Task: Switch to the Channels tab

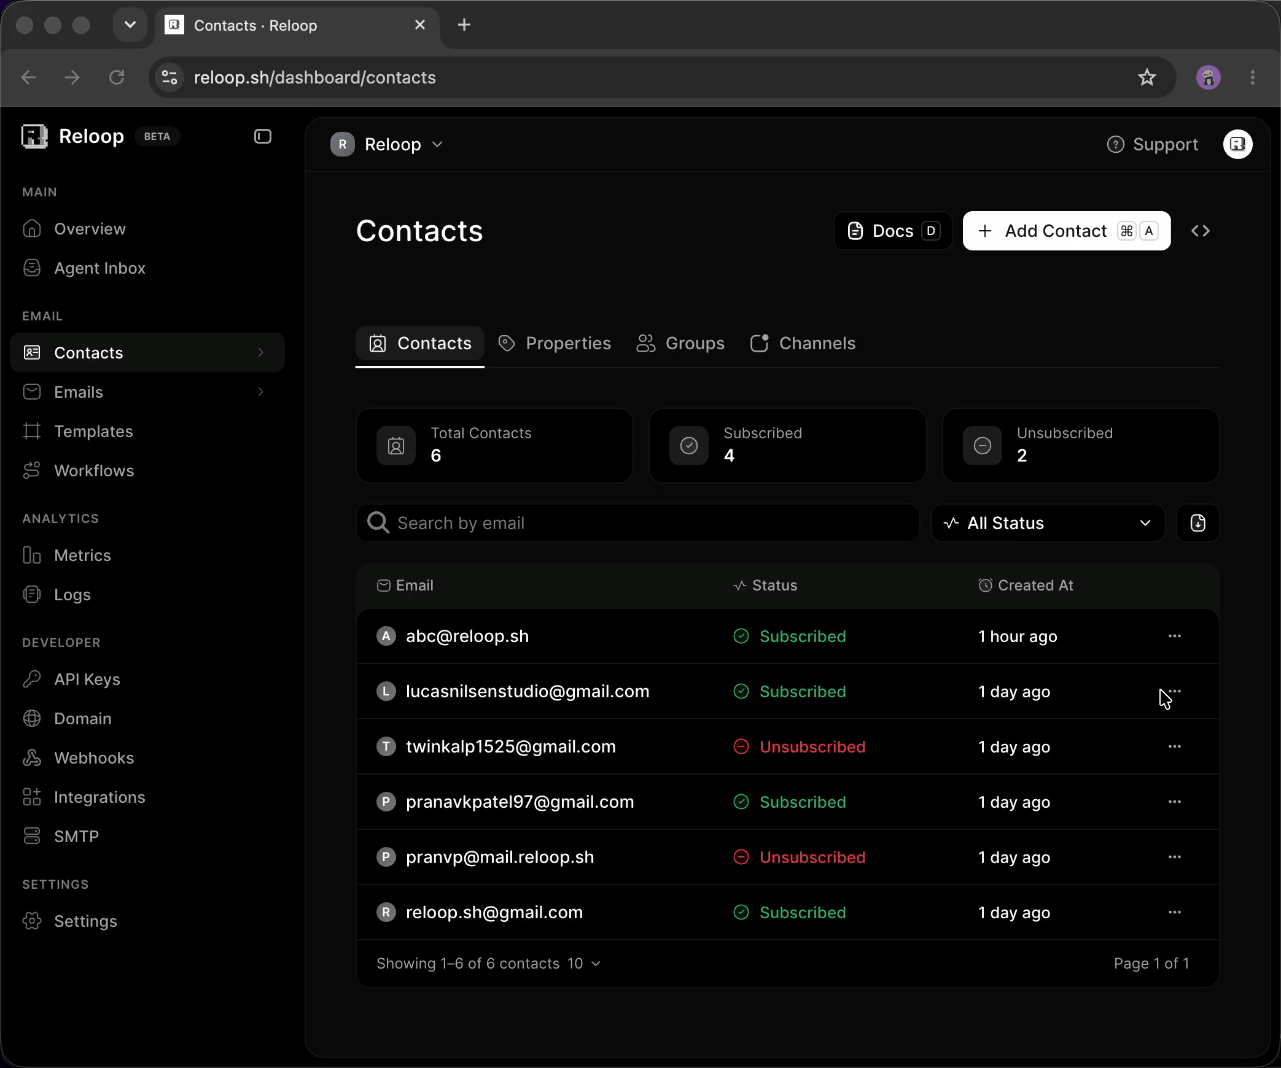Action: pos(803,343)
